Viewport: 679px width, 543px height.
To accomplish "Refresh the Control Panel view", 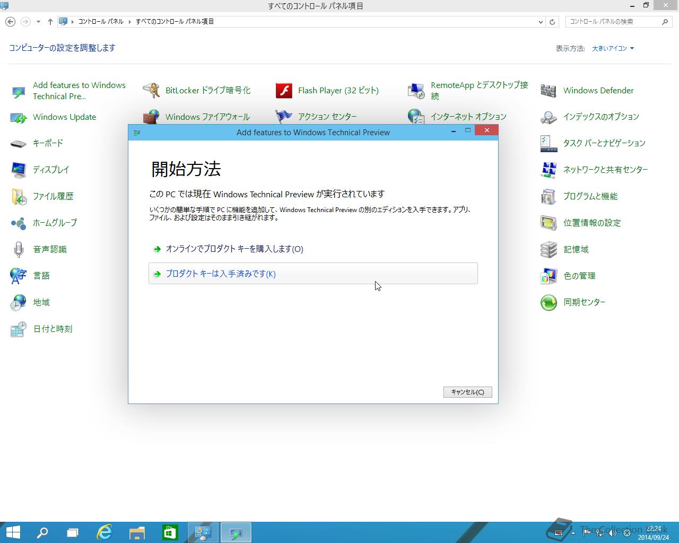I will click(552, 22).
